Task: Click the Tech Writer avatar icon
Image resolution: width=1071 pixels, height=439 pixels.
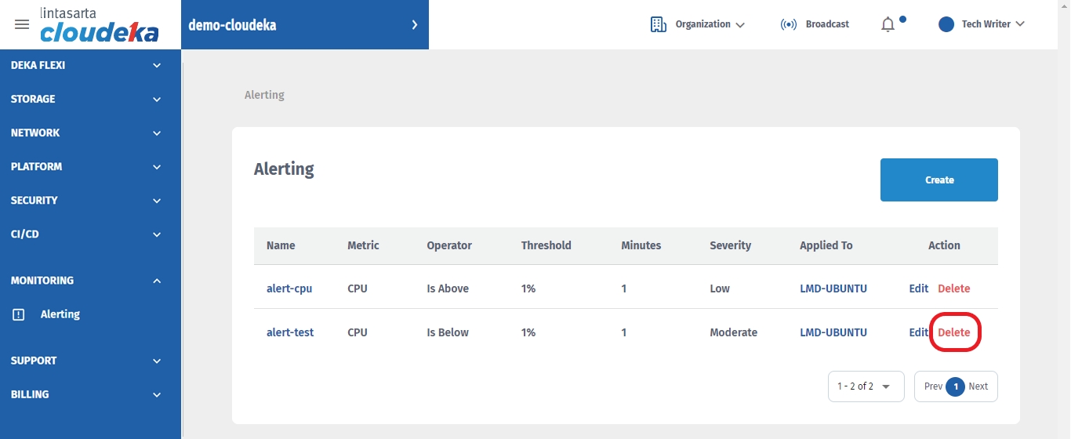Action: pos(946,24)
